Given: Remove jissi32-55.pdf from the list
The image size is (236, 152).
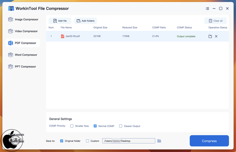Looking at the screenshot, I should pyautogui.click(x=216, y=36).
